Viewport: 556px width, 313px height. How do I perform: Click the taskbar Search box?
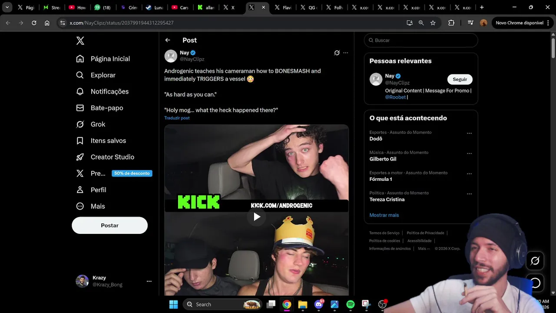click(223, 304)
